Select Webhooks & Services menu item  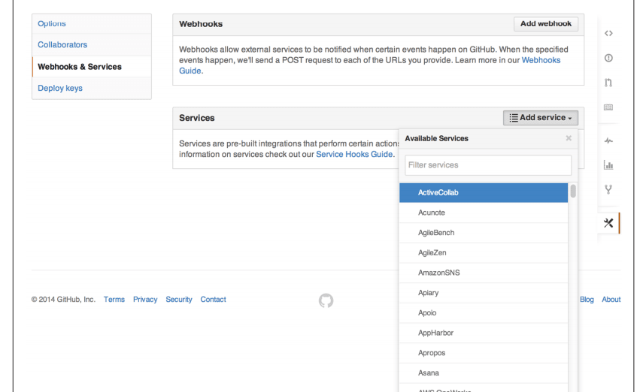(92, 66)
